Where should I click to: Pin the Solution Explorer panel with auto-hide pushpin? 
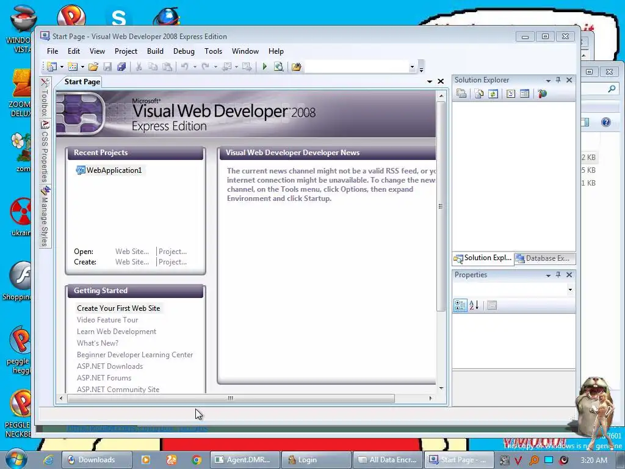558,80
